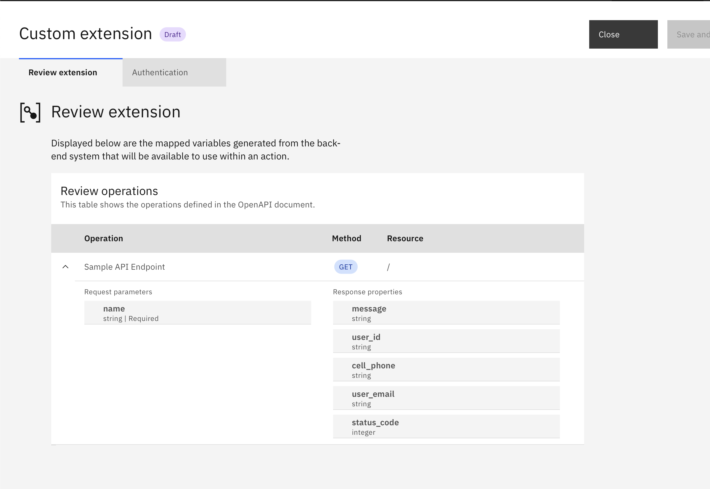Expand the Sample API Endpoint operation details
This screenshot has height=489, width=710.
coord(65,266)
